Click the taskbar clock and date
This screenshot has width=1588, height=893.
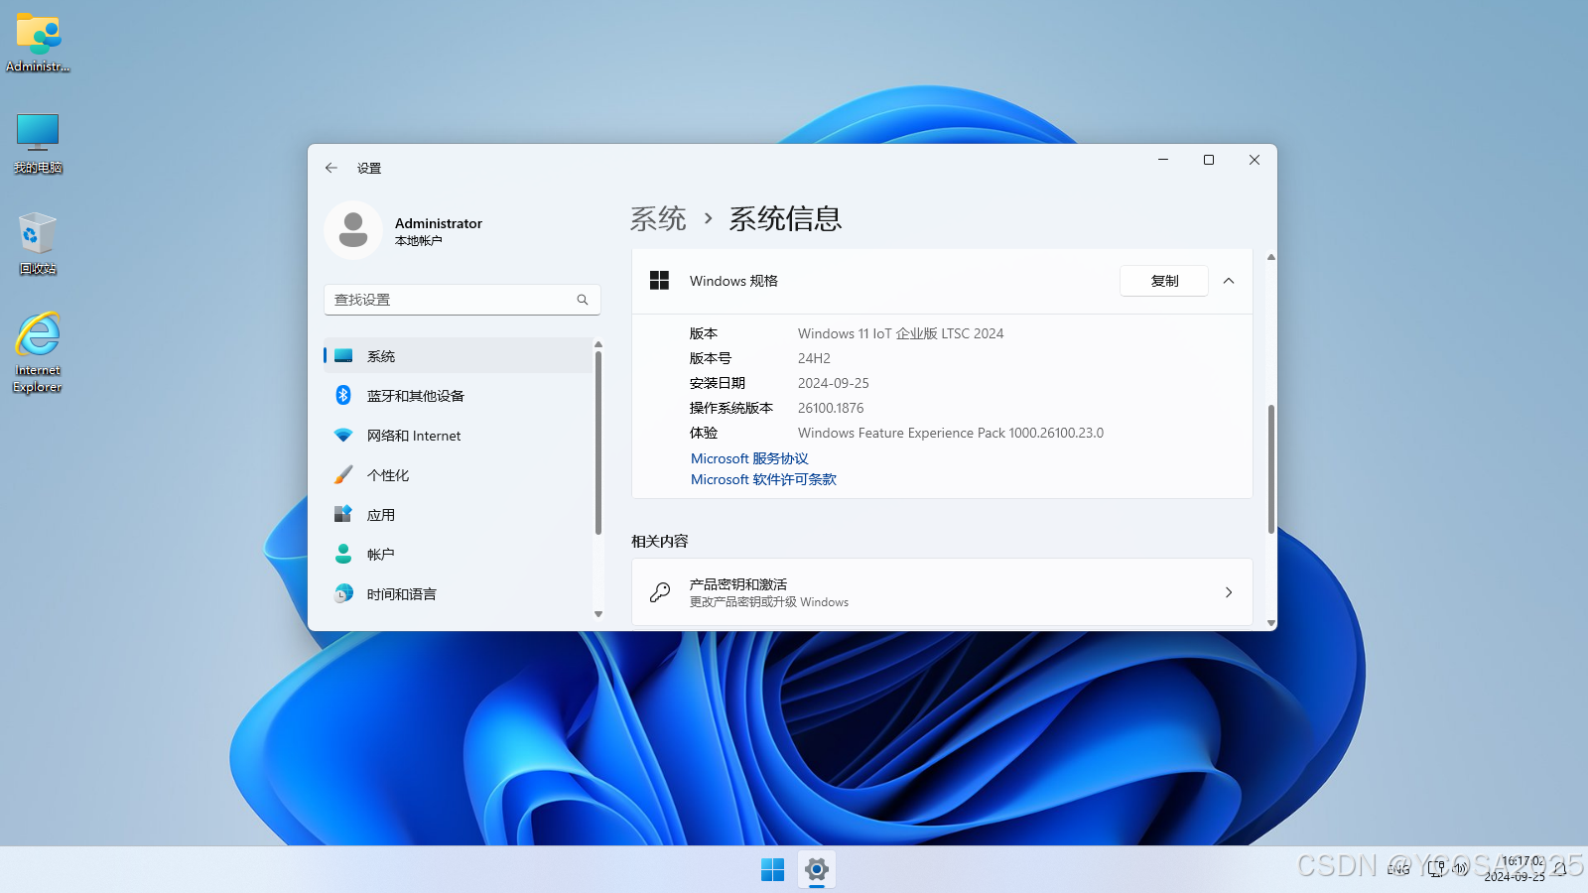[1515, 869]
